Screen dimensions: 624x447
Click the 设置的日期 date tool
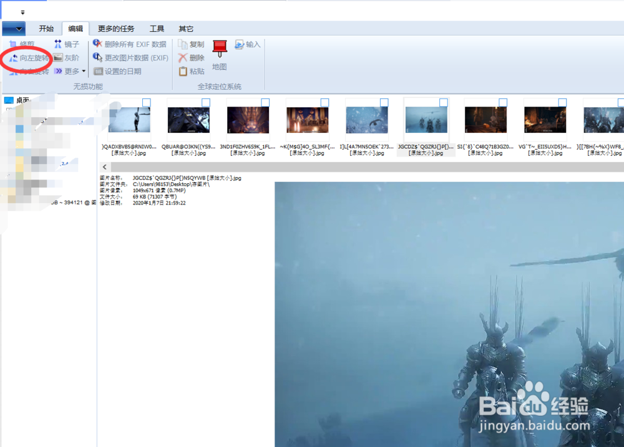(117, 71)
